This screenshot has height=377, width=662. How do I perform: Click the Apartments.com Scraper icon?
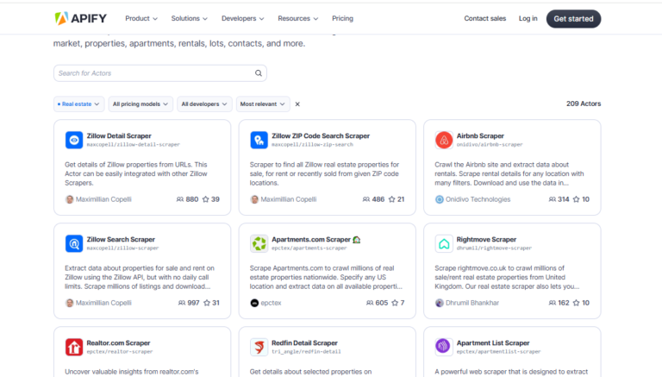259,243
